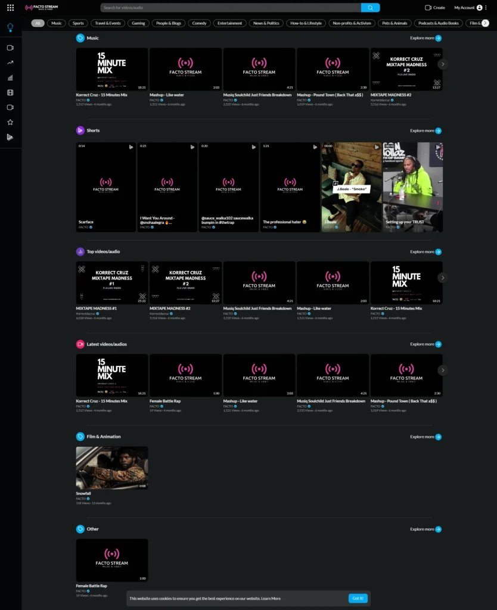
Task: Open Female Battle Rap title in Other section
Action: tap(91, 586)
